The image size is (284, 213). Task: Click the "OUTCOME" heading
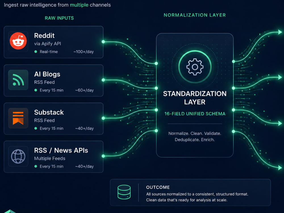pos(158,187)
